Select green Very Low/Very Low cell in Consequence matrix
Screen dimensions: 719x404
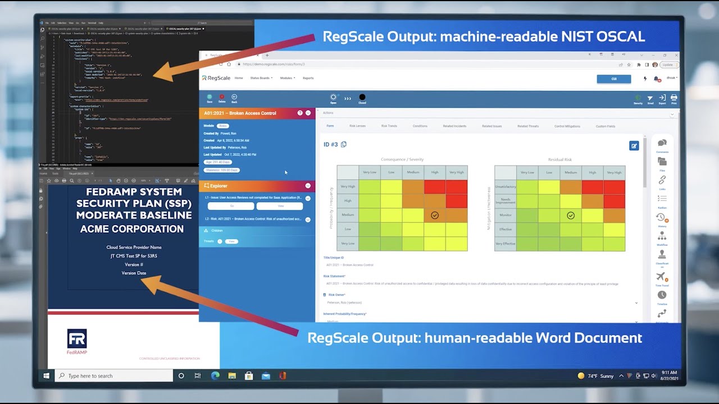coord(370,244)
